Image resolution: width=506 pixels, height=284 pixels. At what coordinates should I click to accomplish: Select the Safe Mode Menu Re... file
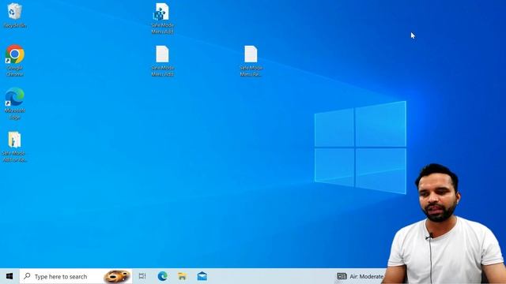click(x=251, y=61)
